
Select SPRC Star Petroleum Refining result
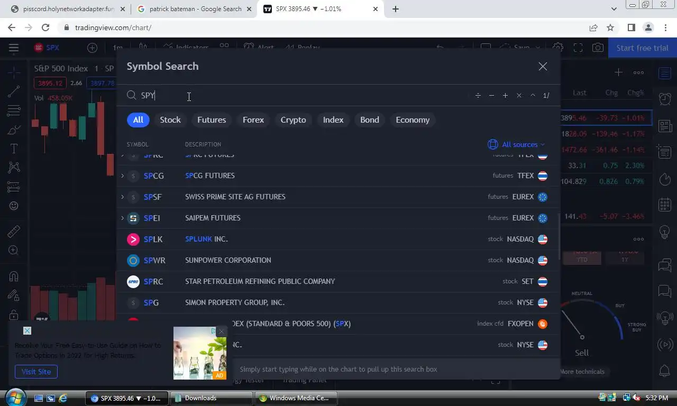(337, 281)
